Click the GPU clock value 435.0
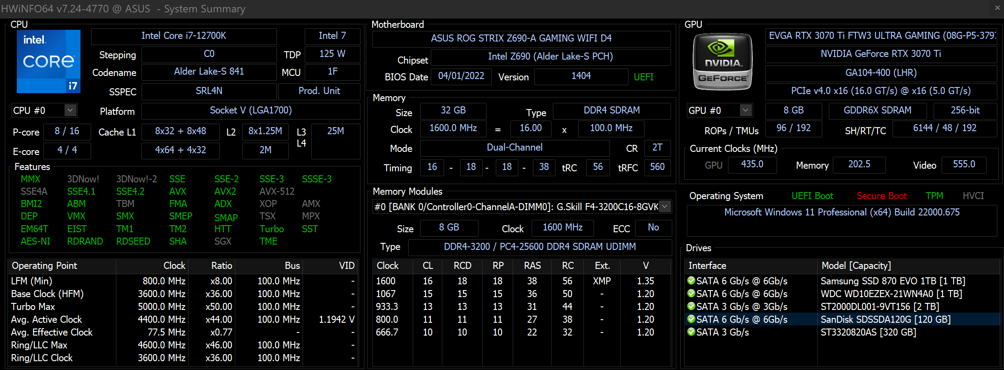This screenshot has width=1004, height=370. [752, 164]
